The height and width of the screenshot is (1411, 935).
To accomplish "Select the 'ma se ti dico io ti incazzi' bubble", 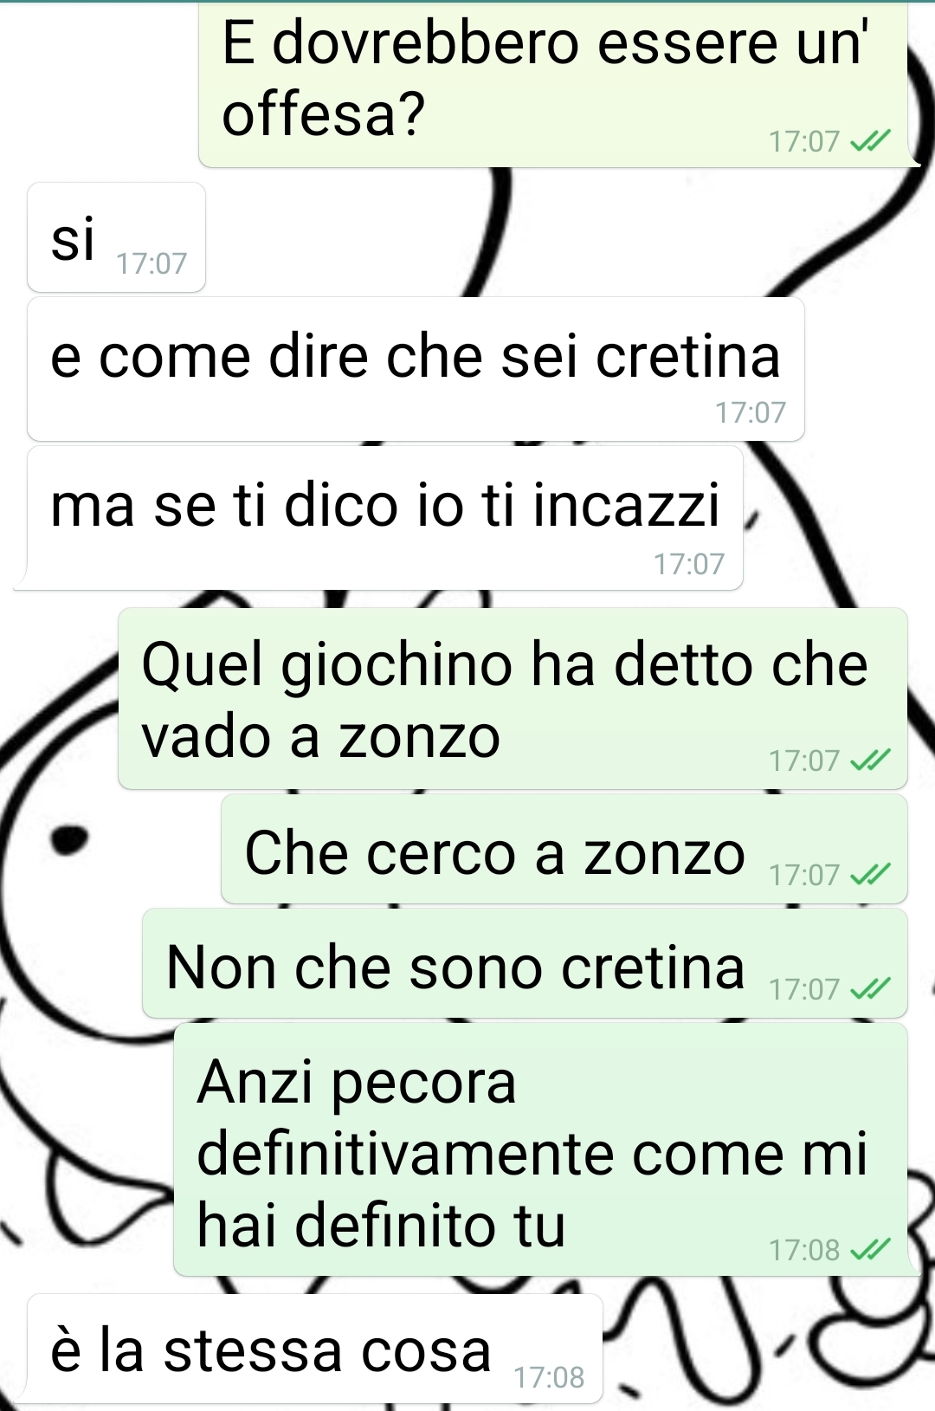I will pos(385,518).
